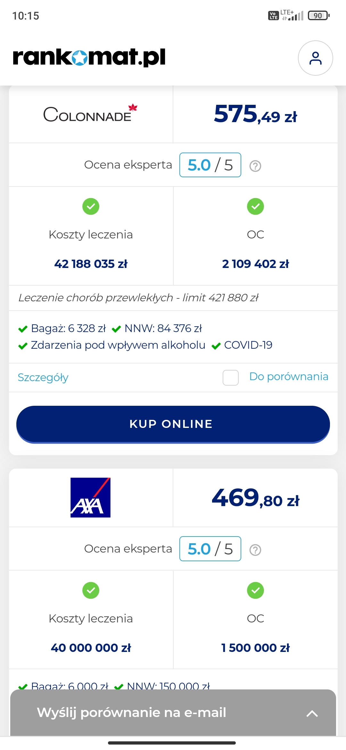The image size is (346, 750).
Task: Tap the AXA price 469,80 zł
Action: (255, 498)
